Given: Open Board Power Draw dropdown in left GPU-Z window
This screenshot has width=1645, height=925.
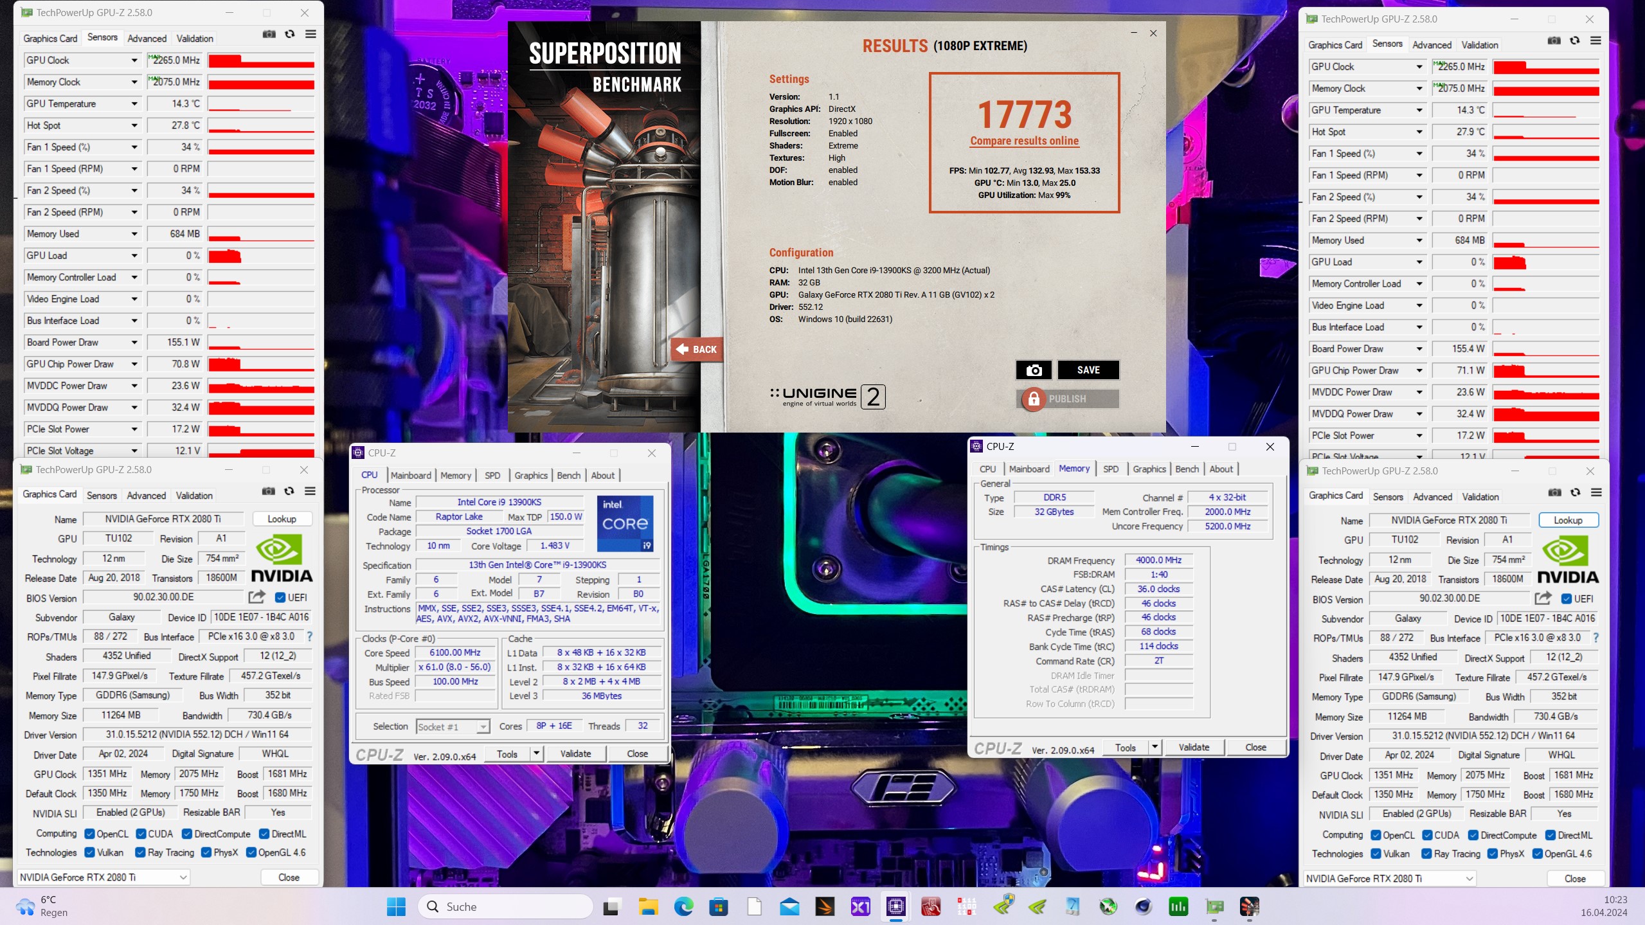Looking at the screenshot, I should [134, 343].
